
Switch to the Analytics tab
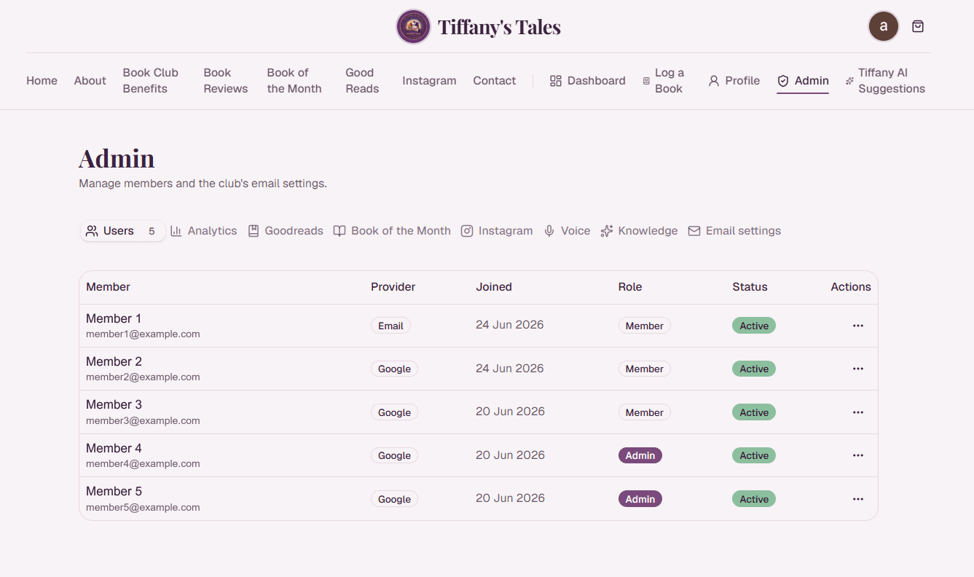click(x=204, y=231)
